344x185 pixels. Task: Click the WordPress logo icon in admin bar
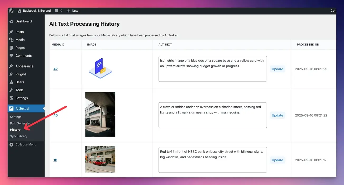(x=11, y=11)
